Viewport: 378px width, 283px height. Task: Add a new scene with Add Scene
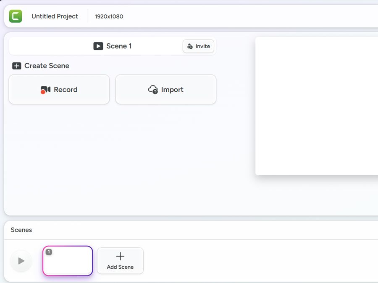pyautogui.click(x=120, y=261)
